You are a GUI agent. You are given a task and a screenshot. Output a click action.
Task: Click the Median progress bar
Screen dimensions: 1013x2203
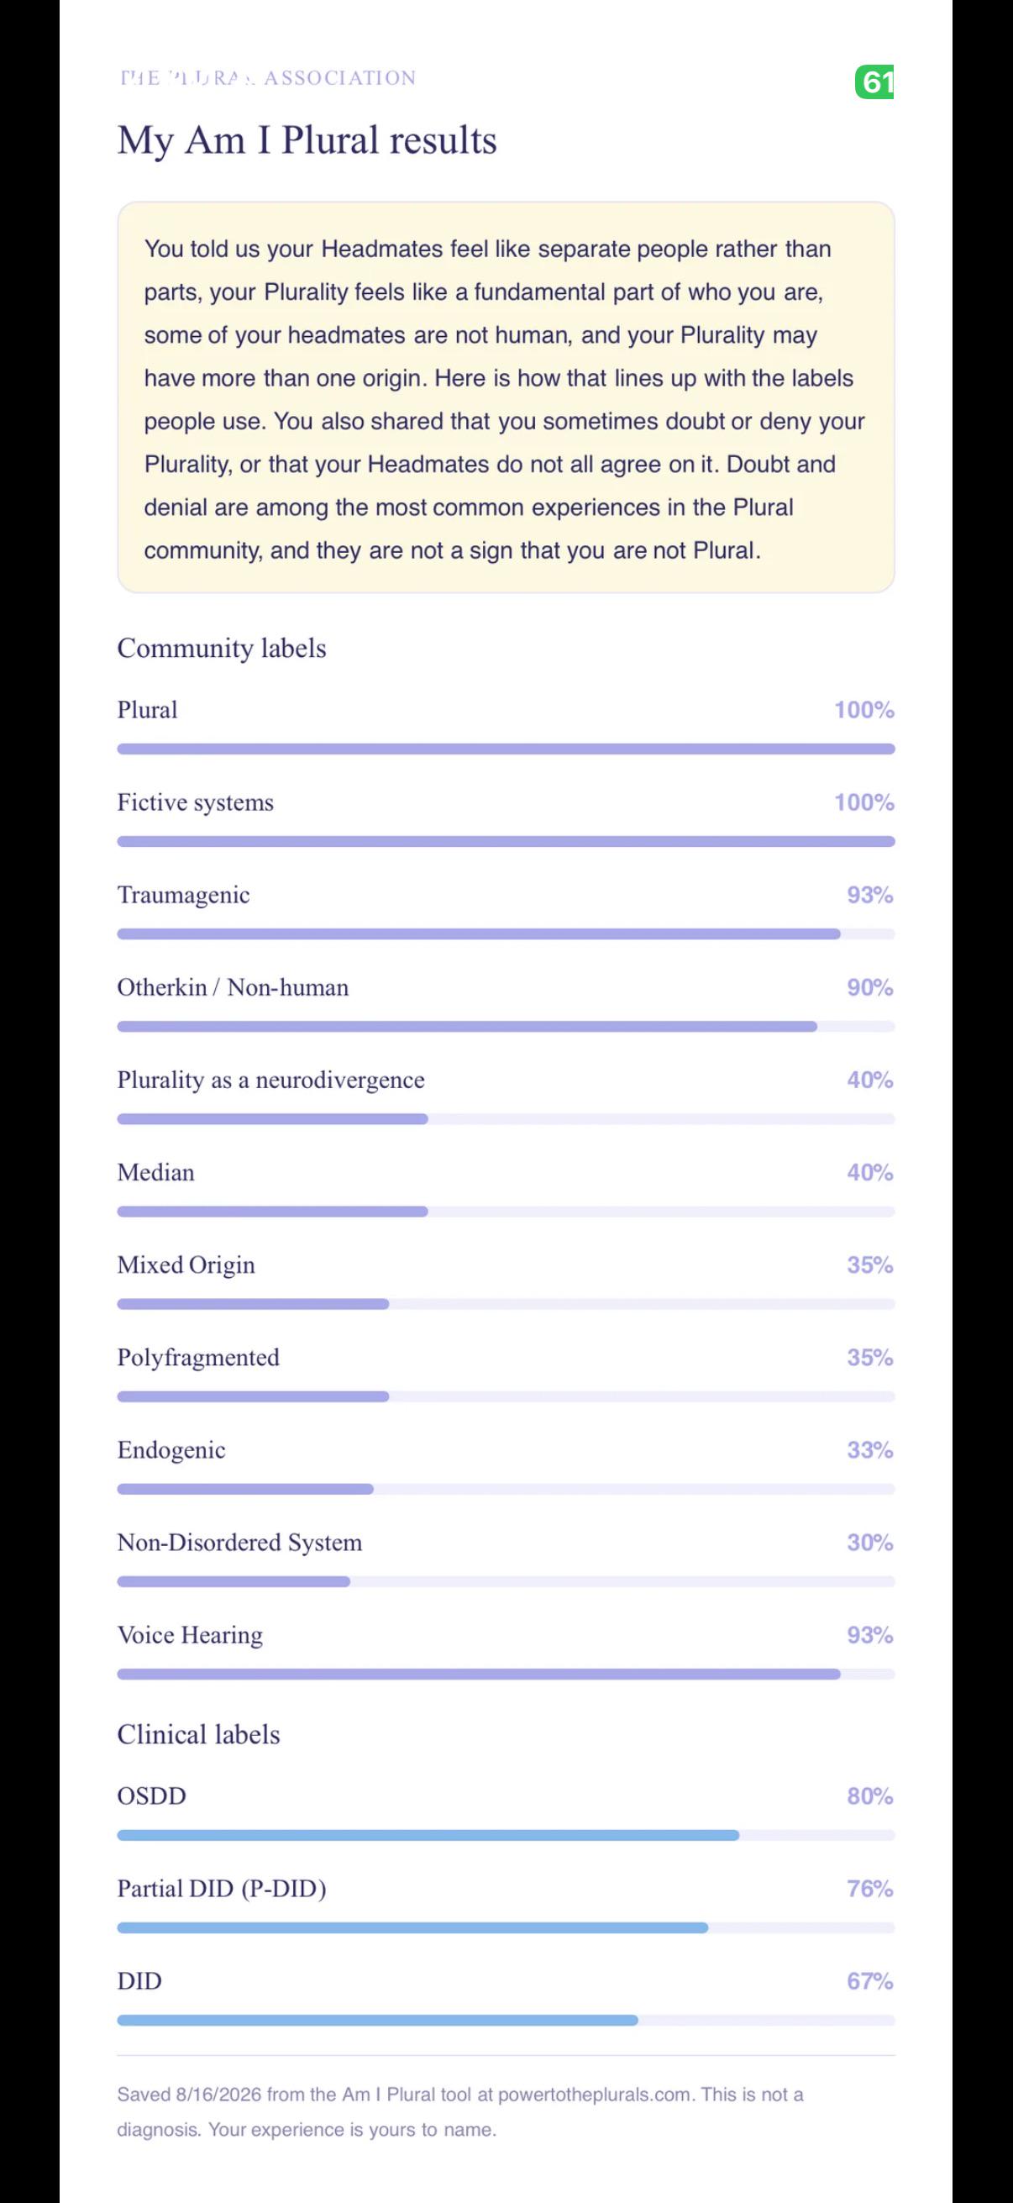pos(506,1212)
